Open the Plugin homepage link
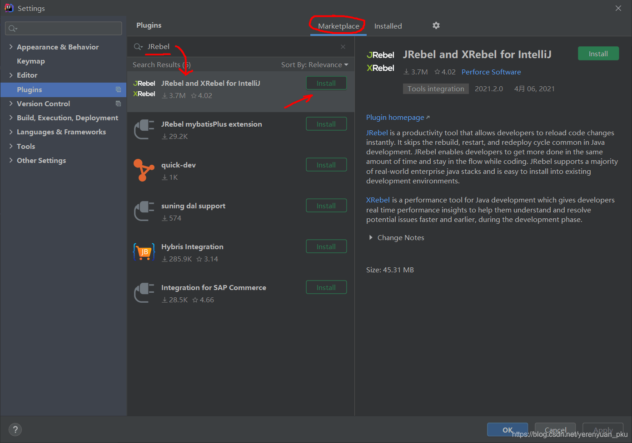Image resolution: width=632 pixels, height=443 pixels. pyautogui.click(x=398, y=117)
